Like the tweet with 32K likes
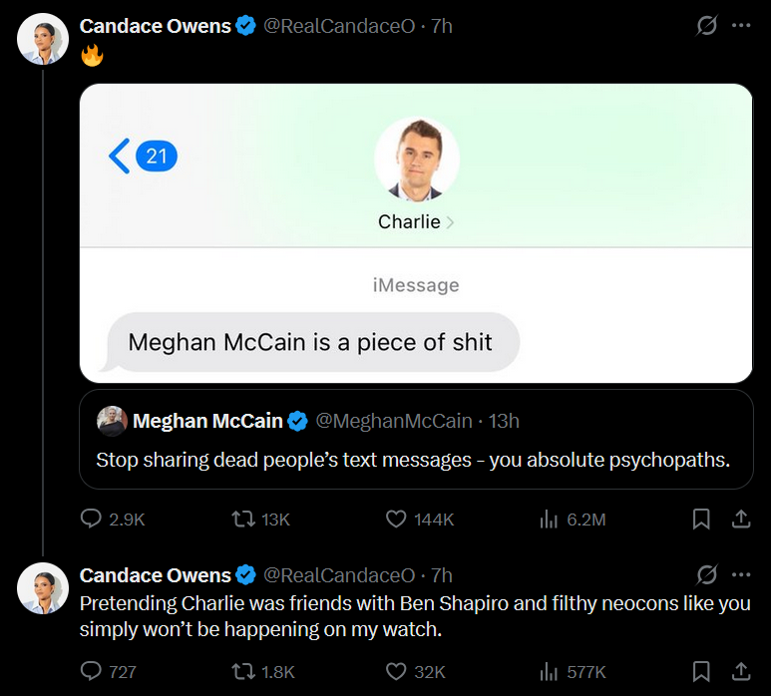771x696 pixels. [416, 671]
